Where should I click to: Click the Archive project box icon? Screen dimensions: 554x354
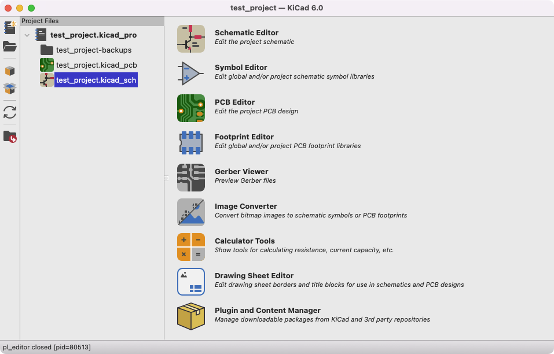[10, 71]
